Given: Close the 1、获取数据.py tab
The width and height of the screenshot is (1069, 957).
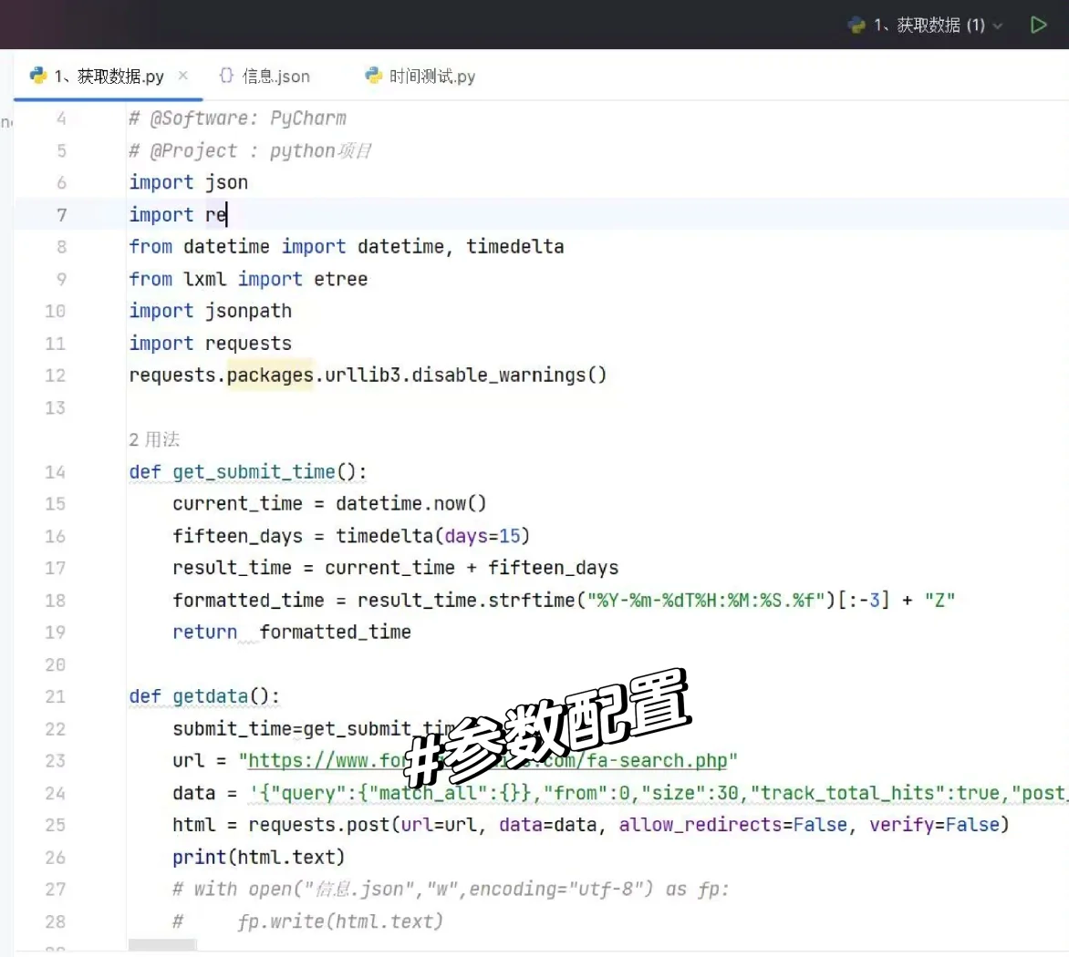Looking at the screenshot, I should coord(182,76).
